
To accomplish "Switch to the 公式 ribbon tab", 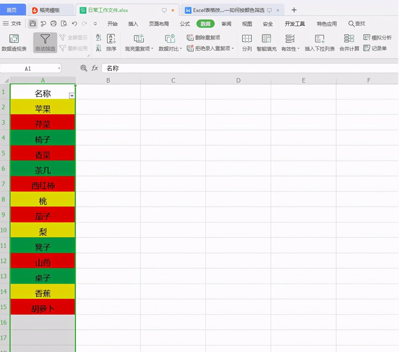I will [x=185, y=24].
